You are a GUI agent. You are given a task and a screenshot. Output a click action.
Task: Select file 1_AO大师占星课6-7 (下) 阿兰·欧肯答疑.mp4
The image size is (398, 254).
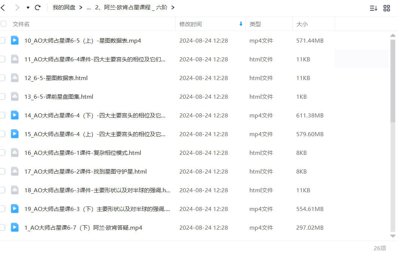(x=83, y=228)
